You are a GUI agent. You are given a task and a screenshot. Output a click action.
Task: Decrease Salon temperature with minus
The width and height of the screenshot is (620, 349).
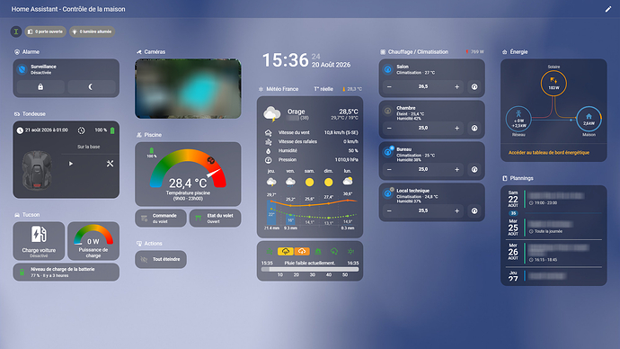[x=389, y=86]
